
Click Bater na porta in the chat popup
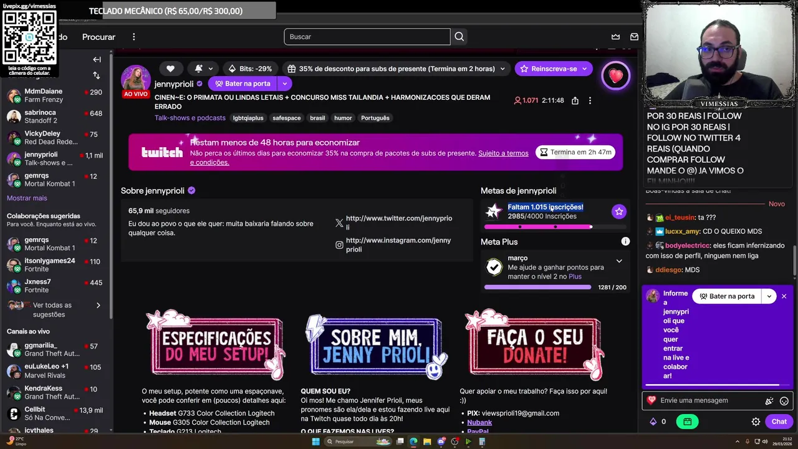click(727, 296)
